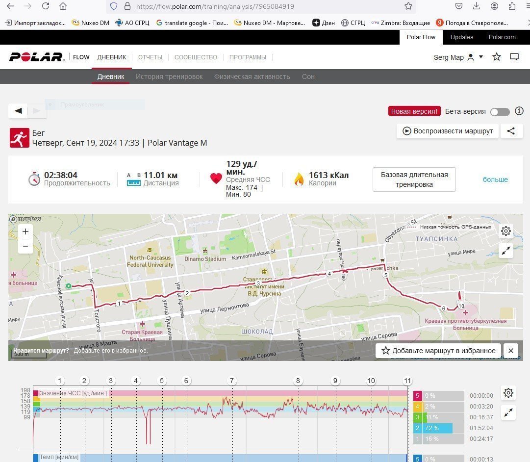Open the site security shield icon in the address bar
Image resolution: width=530 pixels, height=462 pixels.
pyautogui.click(x=114, y=6)
